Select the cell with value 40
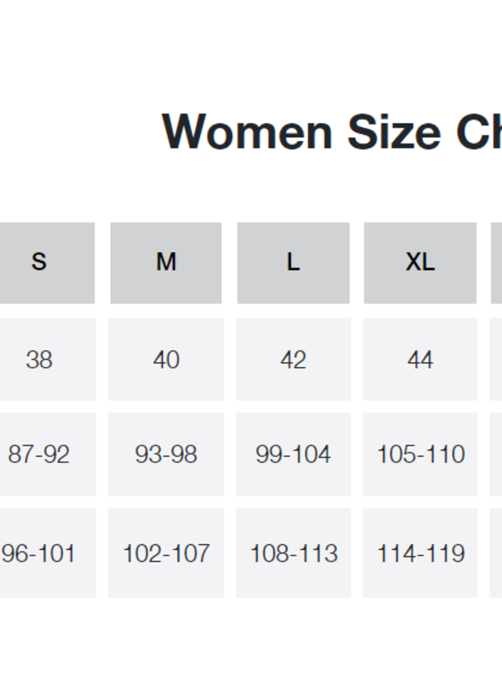Screen dimensions: 502x684 (166, 359)
